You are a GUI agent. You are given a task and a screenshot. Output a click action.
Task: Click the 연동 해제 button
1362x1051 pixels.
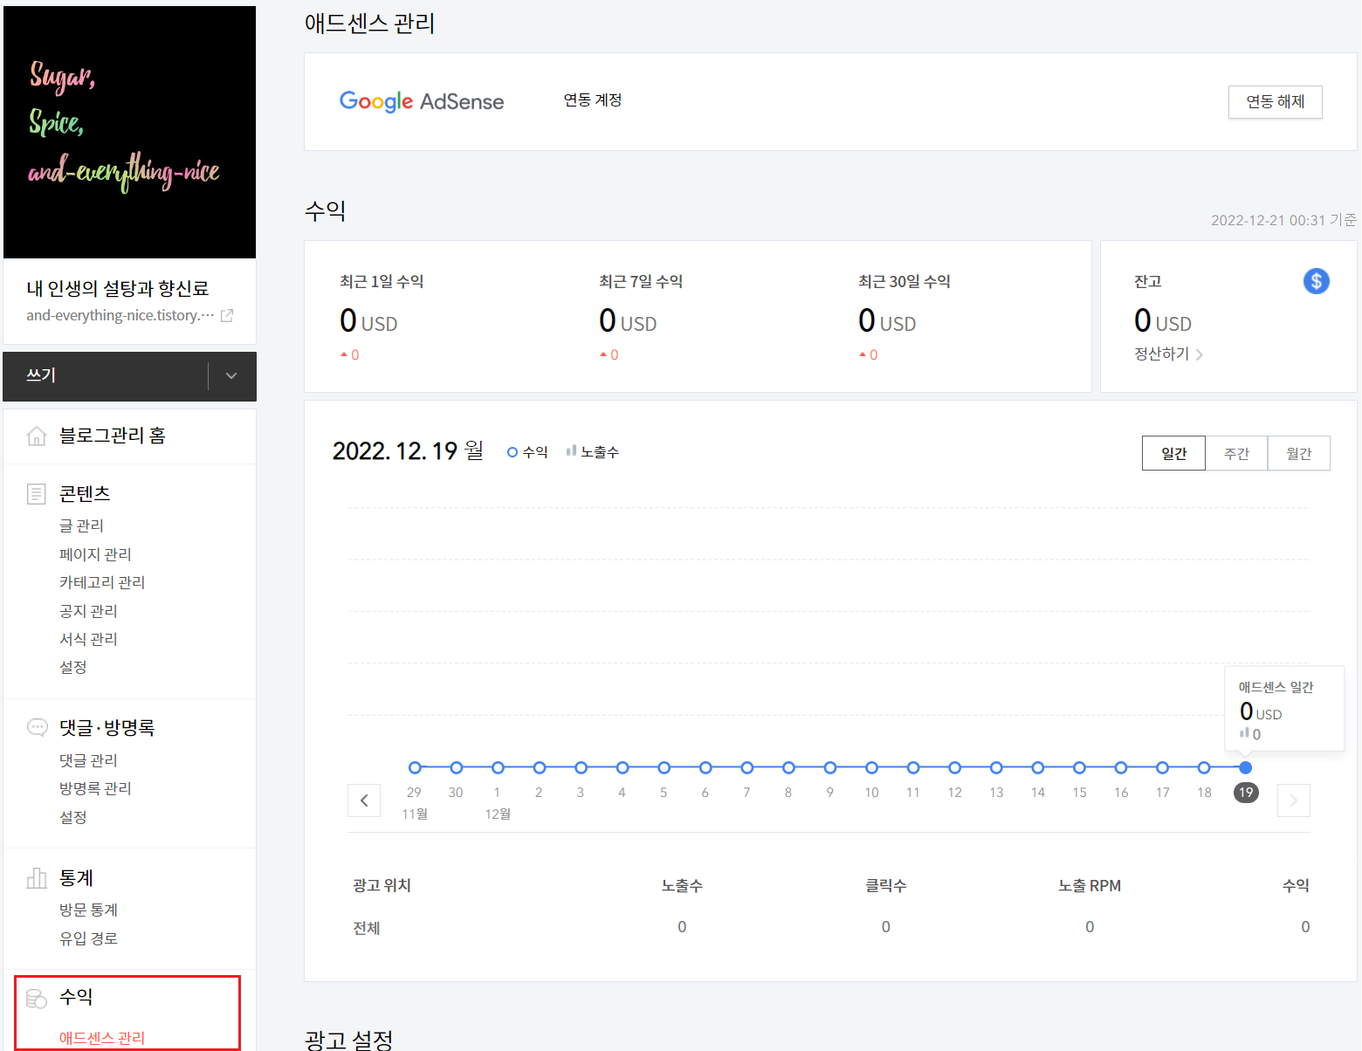coord(1275,102)
